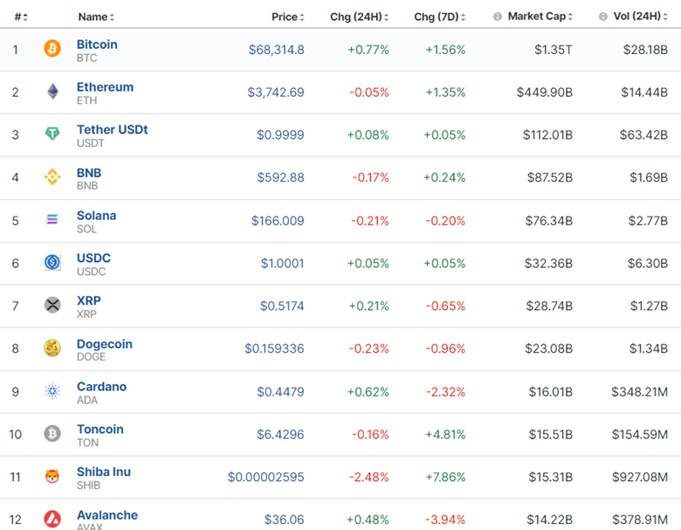Open the Cardano coin link
Screen dimensions: 681x530
tap(101, 387)
